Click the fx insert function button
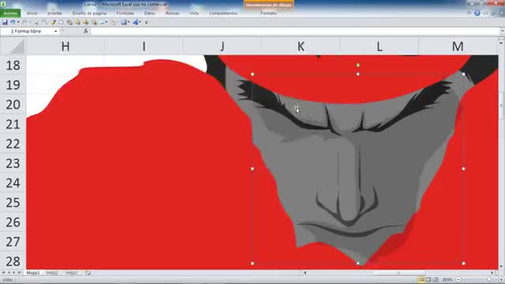 [86, 32]
